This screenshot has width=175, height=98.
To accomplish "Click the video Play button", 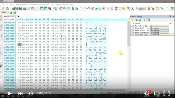I will tap(9, 93).
